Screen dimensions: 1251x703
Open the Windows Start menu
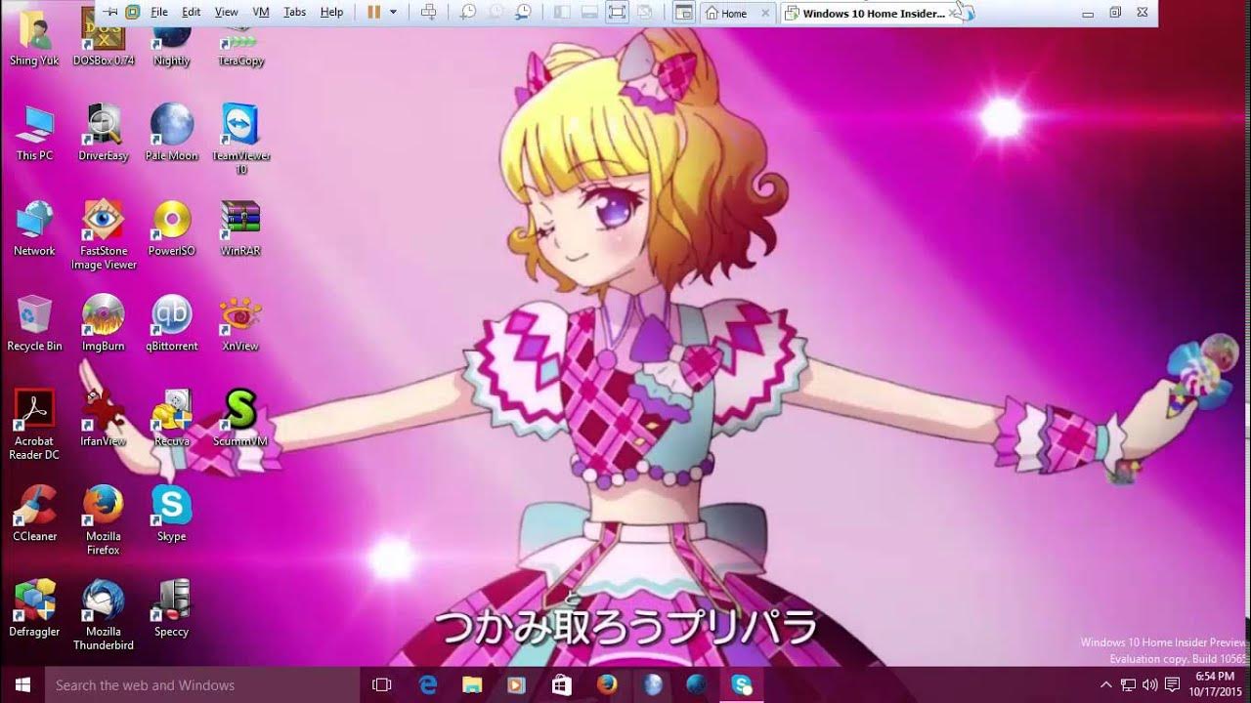click(22, 685)
